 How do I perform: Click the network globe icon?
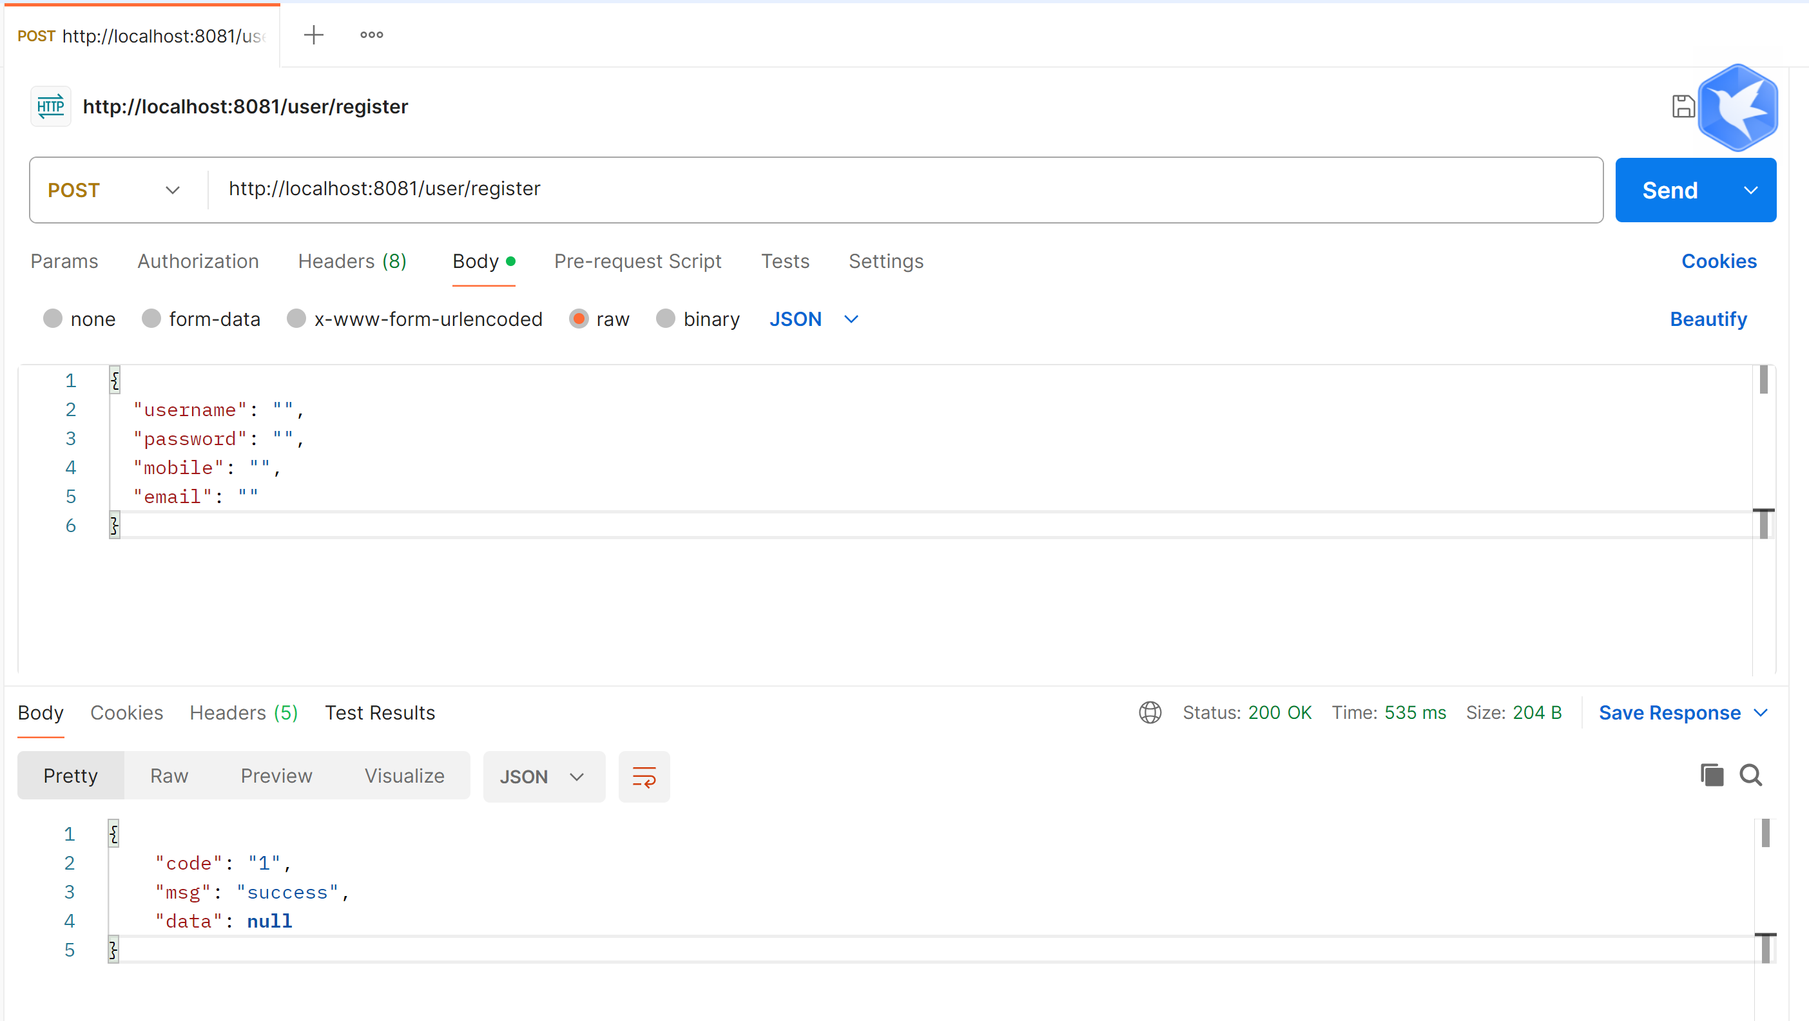coord(1150,712)
